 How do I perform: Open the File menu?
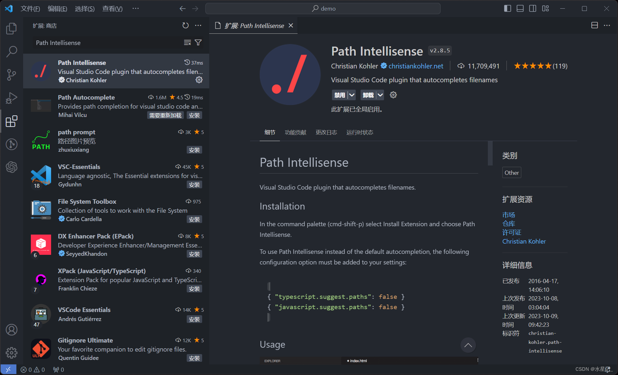point(30,8)
